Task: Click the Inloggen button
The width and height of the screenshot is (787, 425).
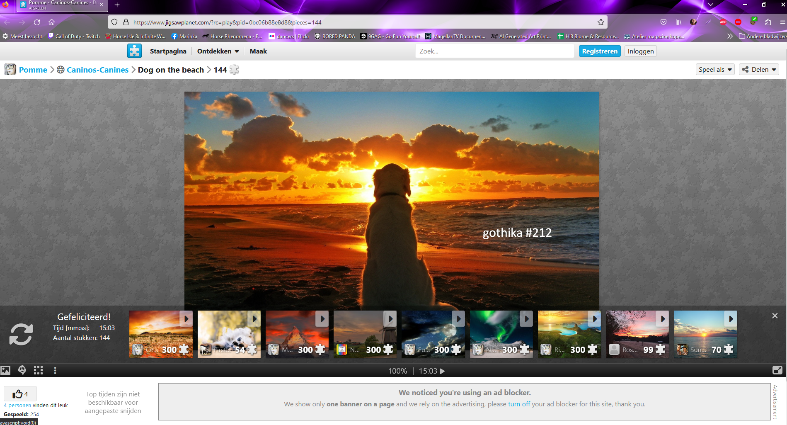Action: (x=640, y=51)
